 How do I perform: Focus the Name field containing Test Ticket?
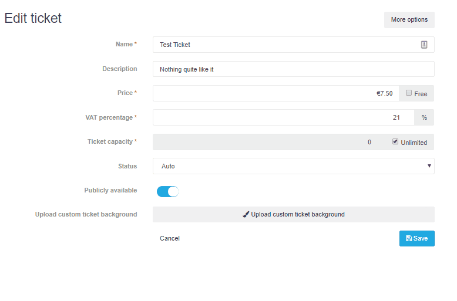pos(294,45)
